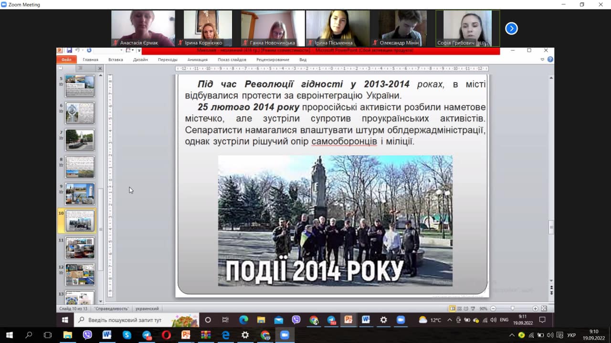Click the украинский language button in status bar
This screenshot has height=343, width=611.
147,309
